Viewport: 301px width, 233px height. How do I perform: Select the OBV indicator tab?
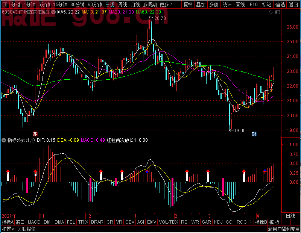coord(130,222)
